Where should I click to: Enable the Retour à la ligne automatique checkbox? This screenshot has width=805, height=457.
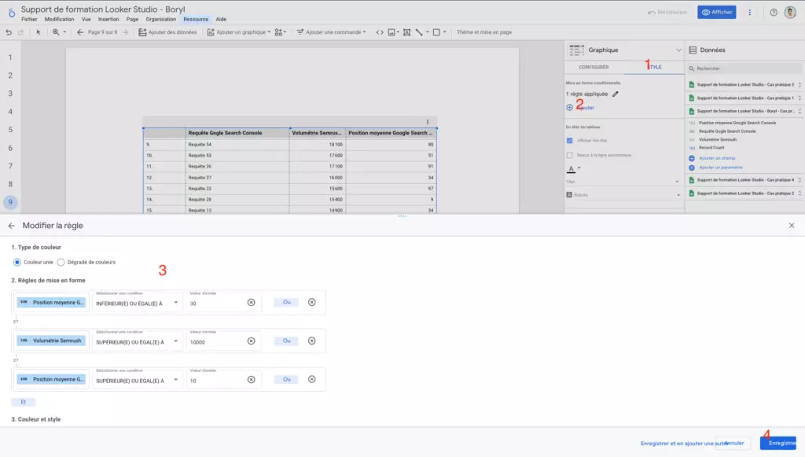click(569, 155)
